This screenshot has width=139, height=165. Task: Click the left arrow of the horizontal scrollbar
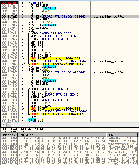(4, 125)
